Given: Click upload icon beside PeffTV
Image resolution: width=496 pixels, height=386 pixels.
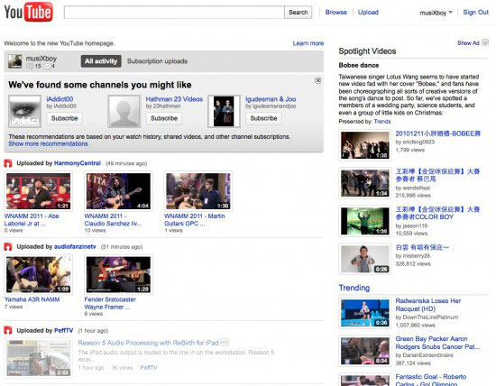Looking at the screenshot, I should (8, 331).
